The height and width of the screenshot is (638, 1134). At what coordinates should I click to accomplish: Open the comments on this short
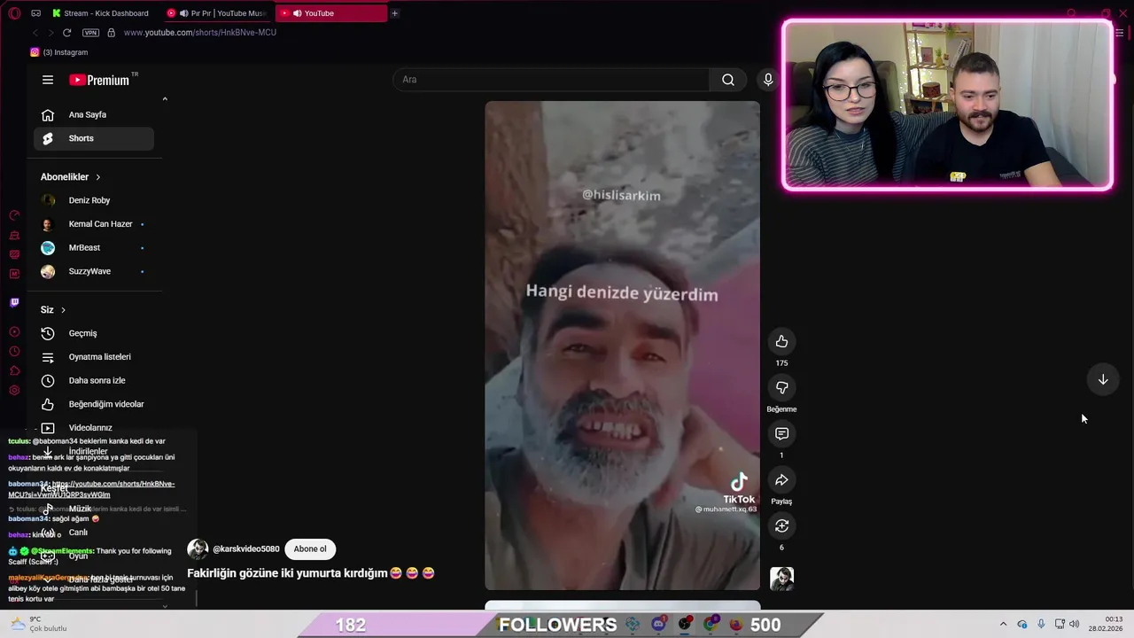point(781,434)
